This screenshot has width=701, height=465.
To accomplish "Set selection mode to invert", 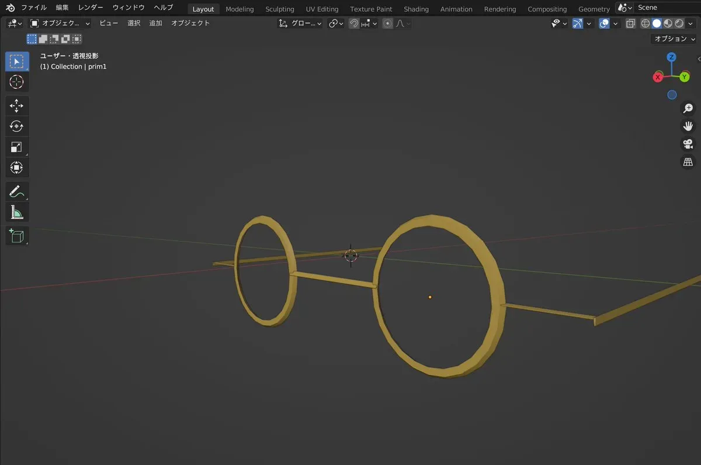I will point(65,39).
